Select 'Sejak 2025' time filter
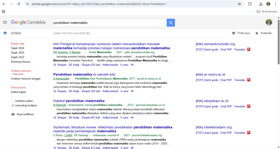The image size is (280, 149). coord(17,53)
